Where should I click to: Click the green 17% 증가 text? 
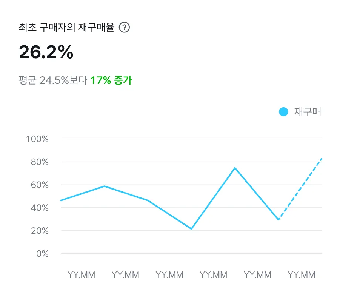(111, 80)
